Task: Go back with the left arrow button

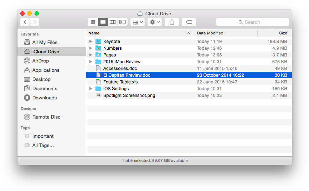Action: click(x=25, y=22)
